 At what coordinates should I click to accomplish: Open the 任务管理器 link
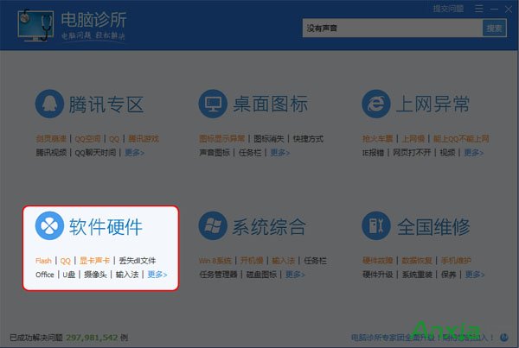pyautogui.click(x=218, y=275)
